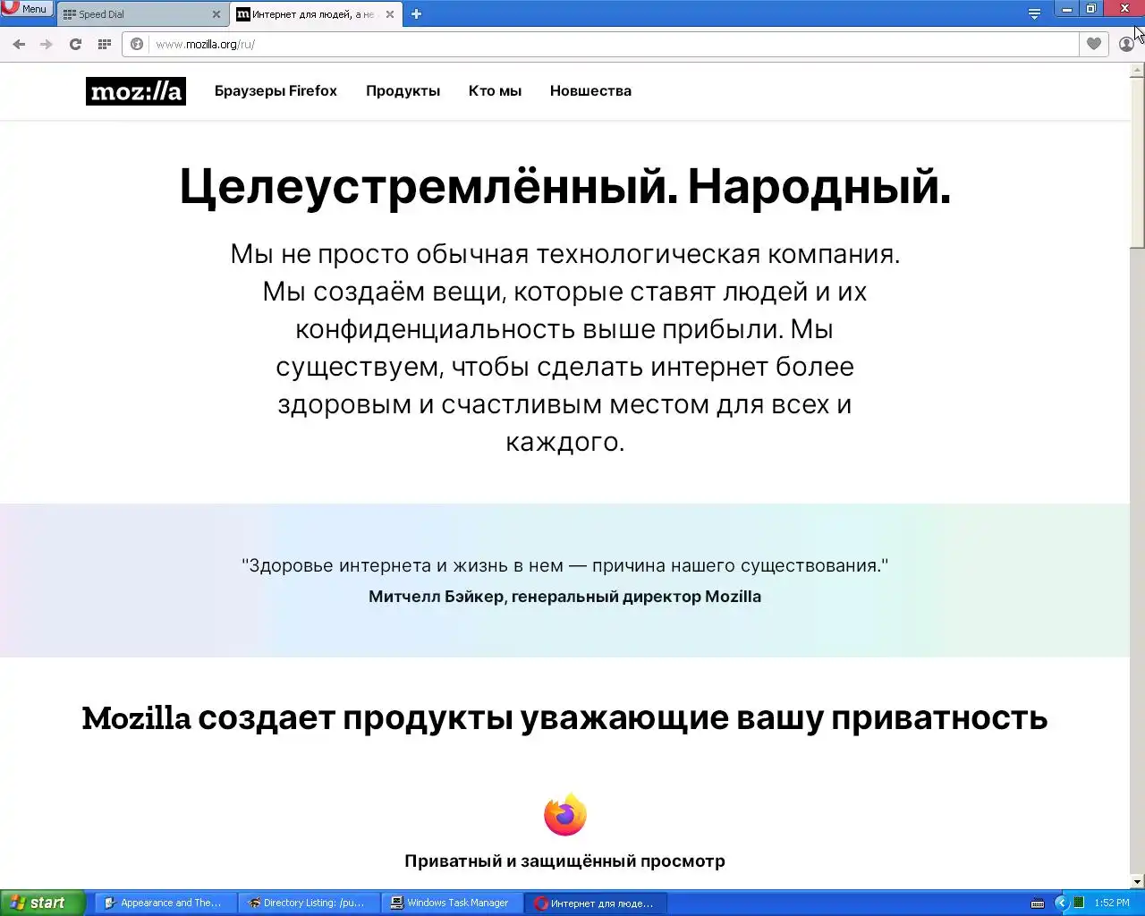The height and width of the screenshot is (916, 1145).
Task: Click the Firefox logo icon
Action: coord(565,814)
